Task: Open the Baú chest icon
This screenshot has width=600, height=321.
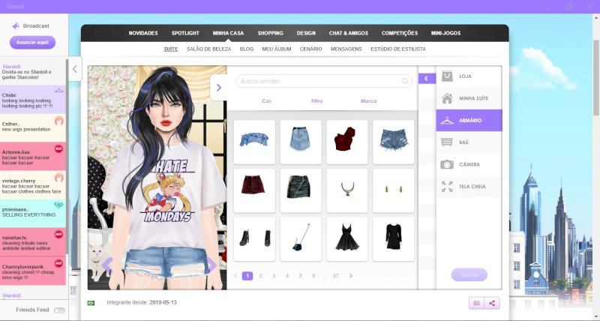Action: point(447,142)
